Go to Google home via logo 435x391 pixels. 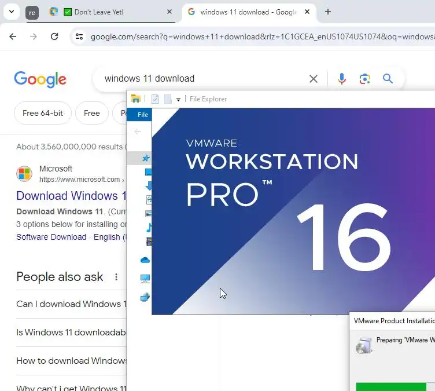click(40, 79)
